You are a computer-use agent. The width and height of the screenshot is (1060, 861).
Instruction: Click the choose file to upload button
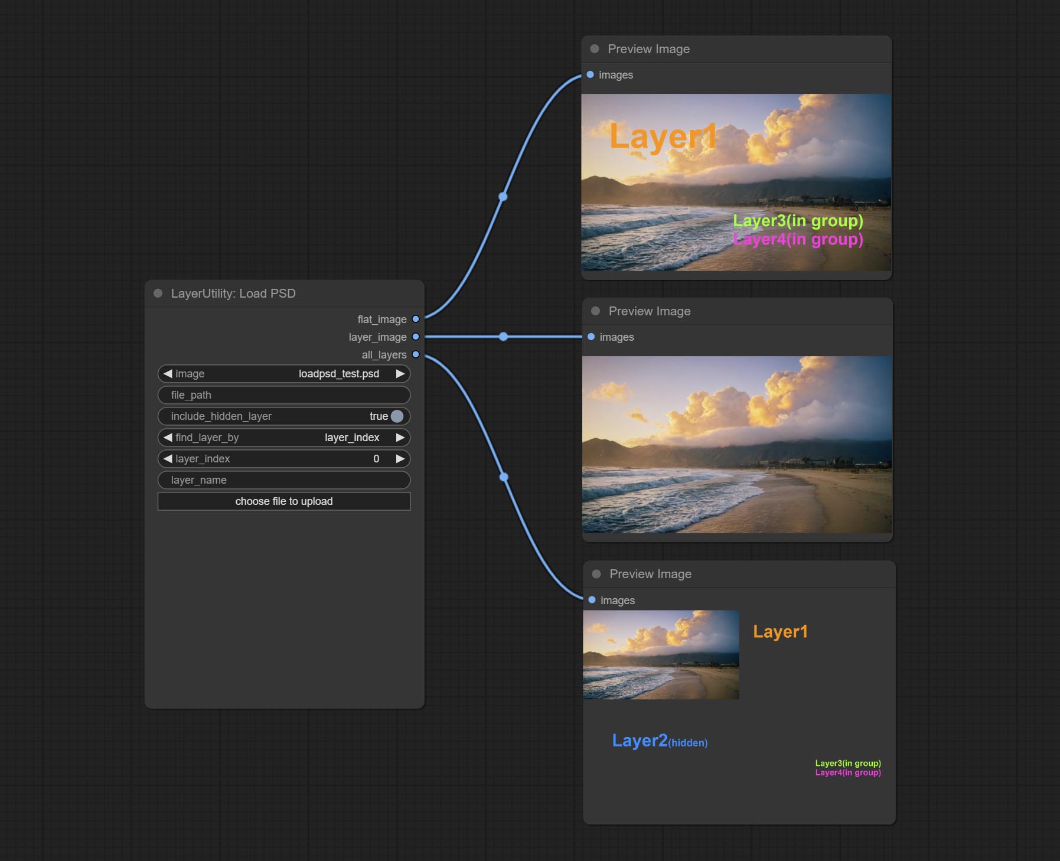tap(283, 501)
